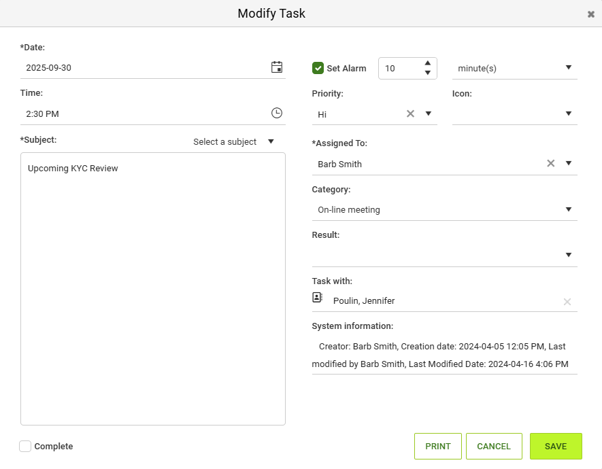Open the time picker clock icon

pos(277,113)
